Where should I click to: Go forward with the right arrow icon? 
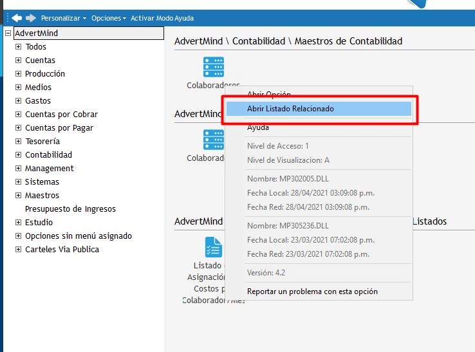(31, 18)
